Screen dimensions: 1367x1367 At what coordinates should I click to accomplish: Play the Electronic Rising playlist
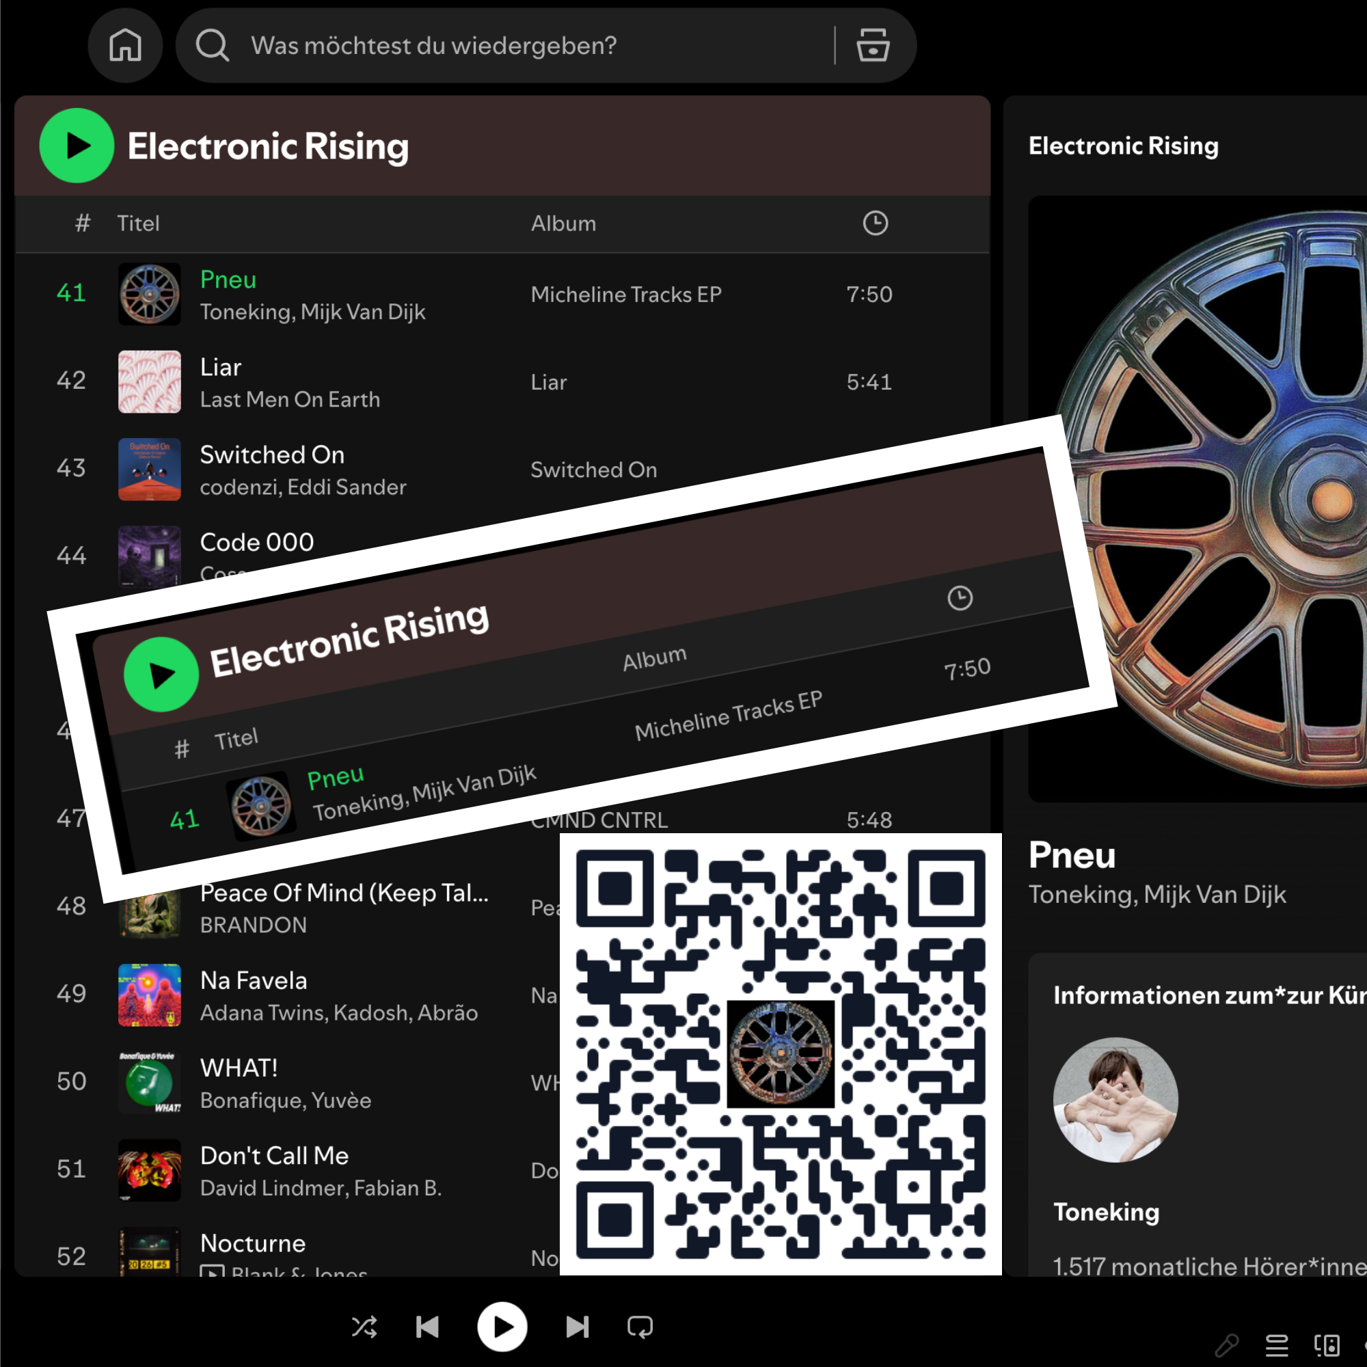(x=77, y=146)
